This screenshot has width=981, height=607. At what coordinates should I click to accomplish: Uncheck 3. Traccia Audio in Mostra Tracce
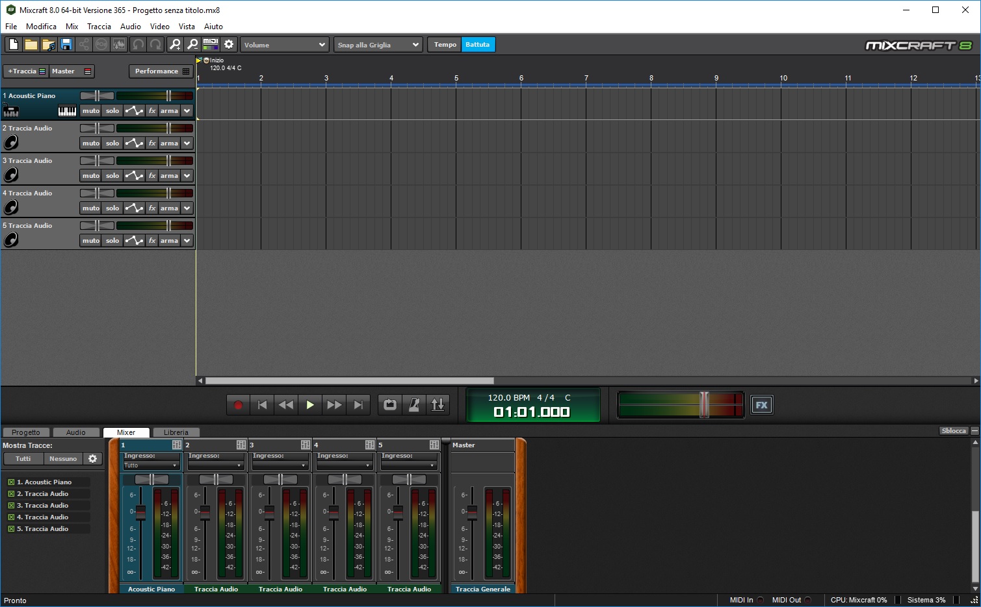click(x=11, y=506)
